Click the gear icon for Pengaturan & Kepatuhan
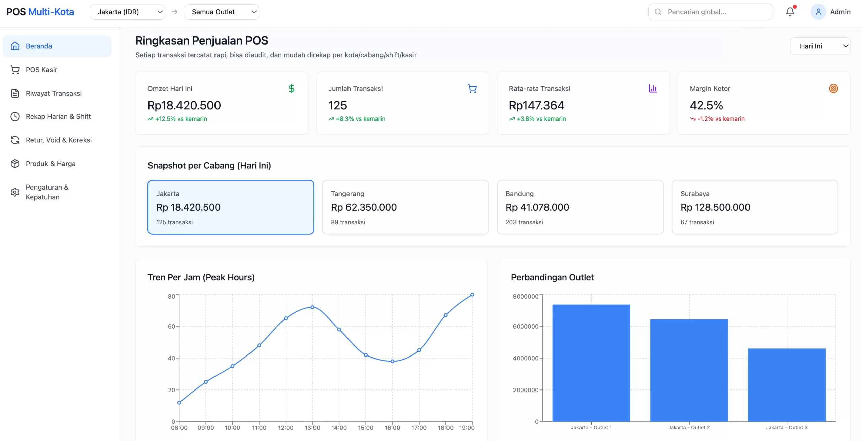This screenshot has width=862, height=441. click(x=15, y=192)
